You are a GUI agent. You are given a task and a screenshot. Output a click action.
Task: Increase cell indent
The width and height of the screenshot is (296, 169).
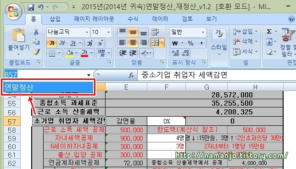click(x=133, y=53)
